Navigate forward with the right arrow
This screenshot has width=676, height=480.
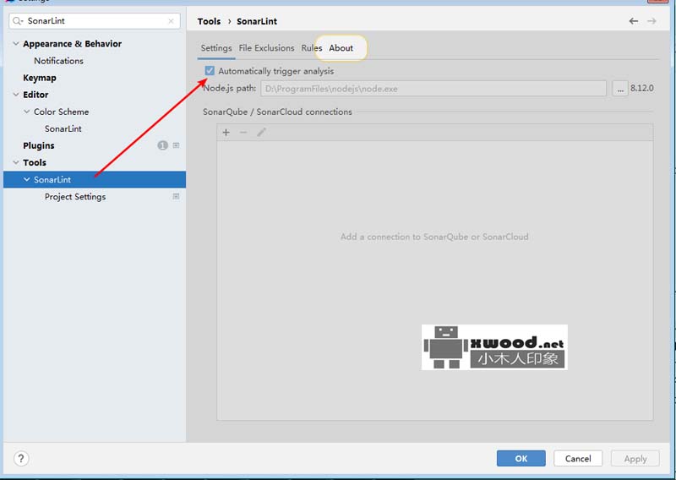pyautogui.click(x=651, y=20)
